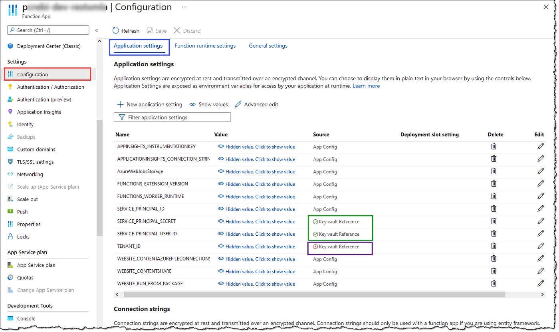The height and width of the screenshot is (332, 559).
Task: Switch to the Function runtime settings tab
Action: 205,46
